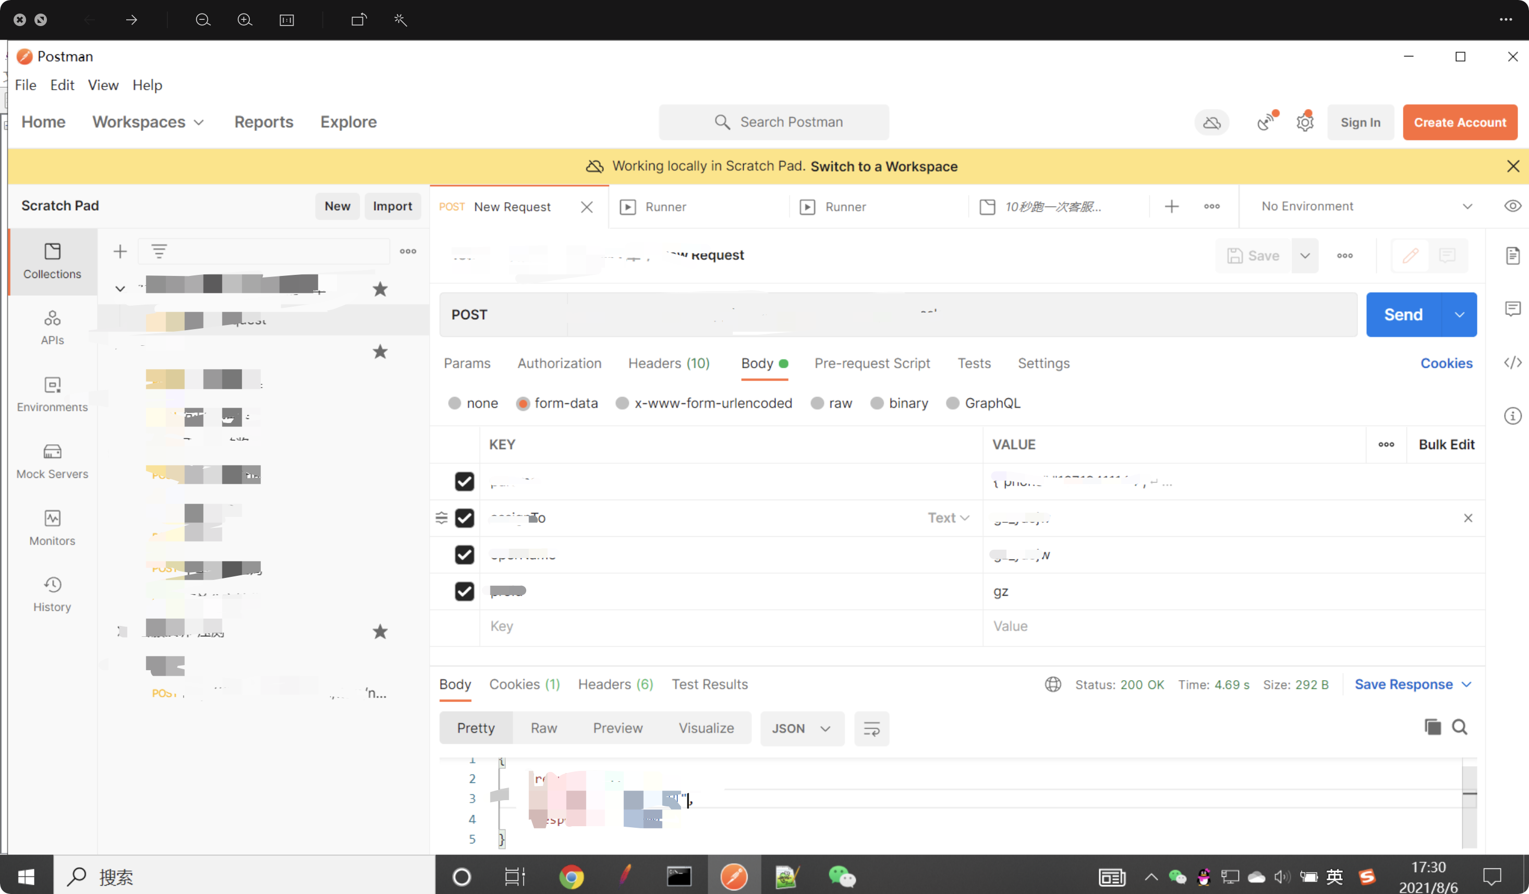Screen dimensions: 1529x894
Task: Click the Cookies link
Action: (x=1446, y=364)
